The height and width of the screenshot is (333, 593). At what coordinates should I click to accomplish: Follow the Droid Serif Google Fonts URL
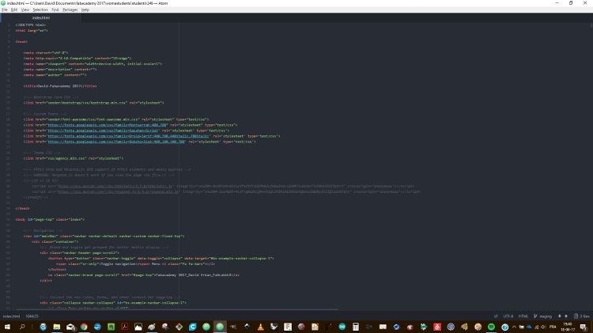click(129, 136)
